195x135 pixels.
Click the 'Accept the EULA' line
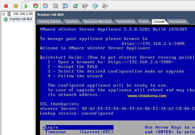click(72, 66)
